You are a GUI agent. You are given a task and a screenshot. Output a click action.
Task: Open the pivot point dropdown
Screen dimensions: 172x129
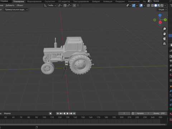tap(60, 5)
